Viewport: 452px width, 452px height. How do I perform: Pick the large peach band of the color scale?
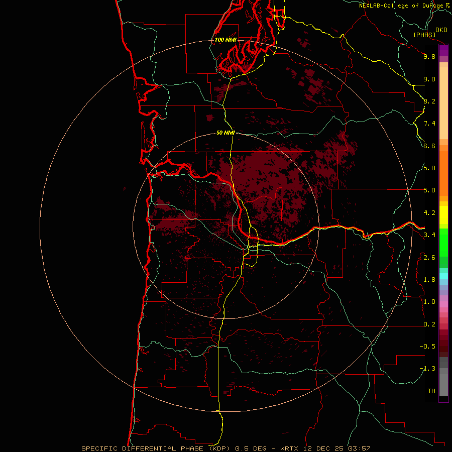point(443,103)
